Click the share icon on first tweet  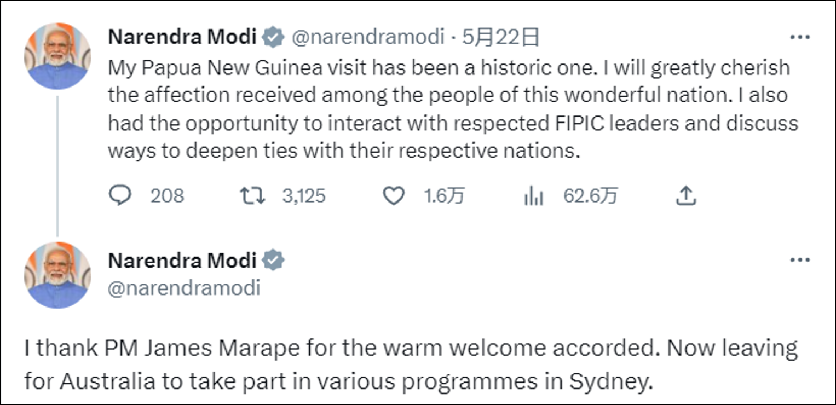click(685, 196)
